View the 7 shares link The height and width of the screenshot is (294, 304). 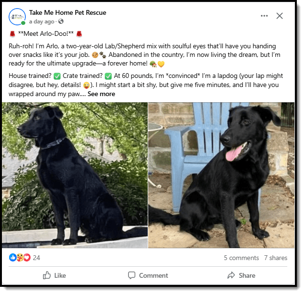(275, 258)
